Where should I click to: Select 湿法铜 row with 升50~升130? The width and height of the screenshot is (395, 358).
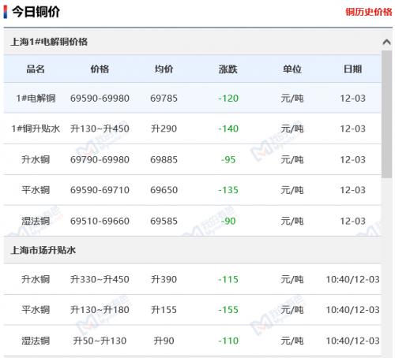[192, 341]
